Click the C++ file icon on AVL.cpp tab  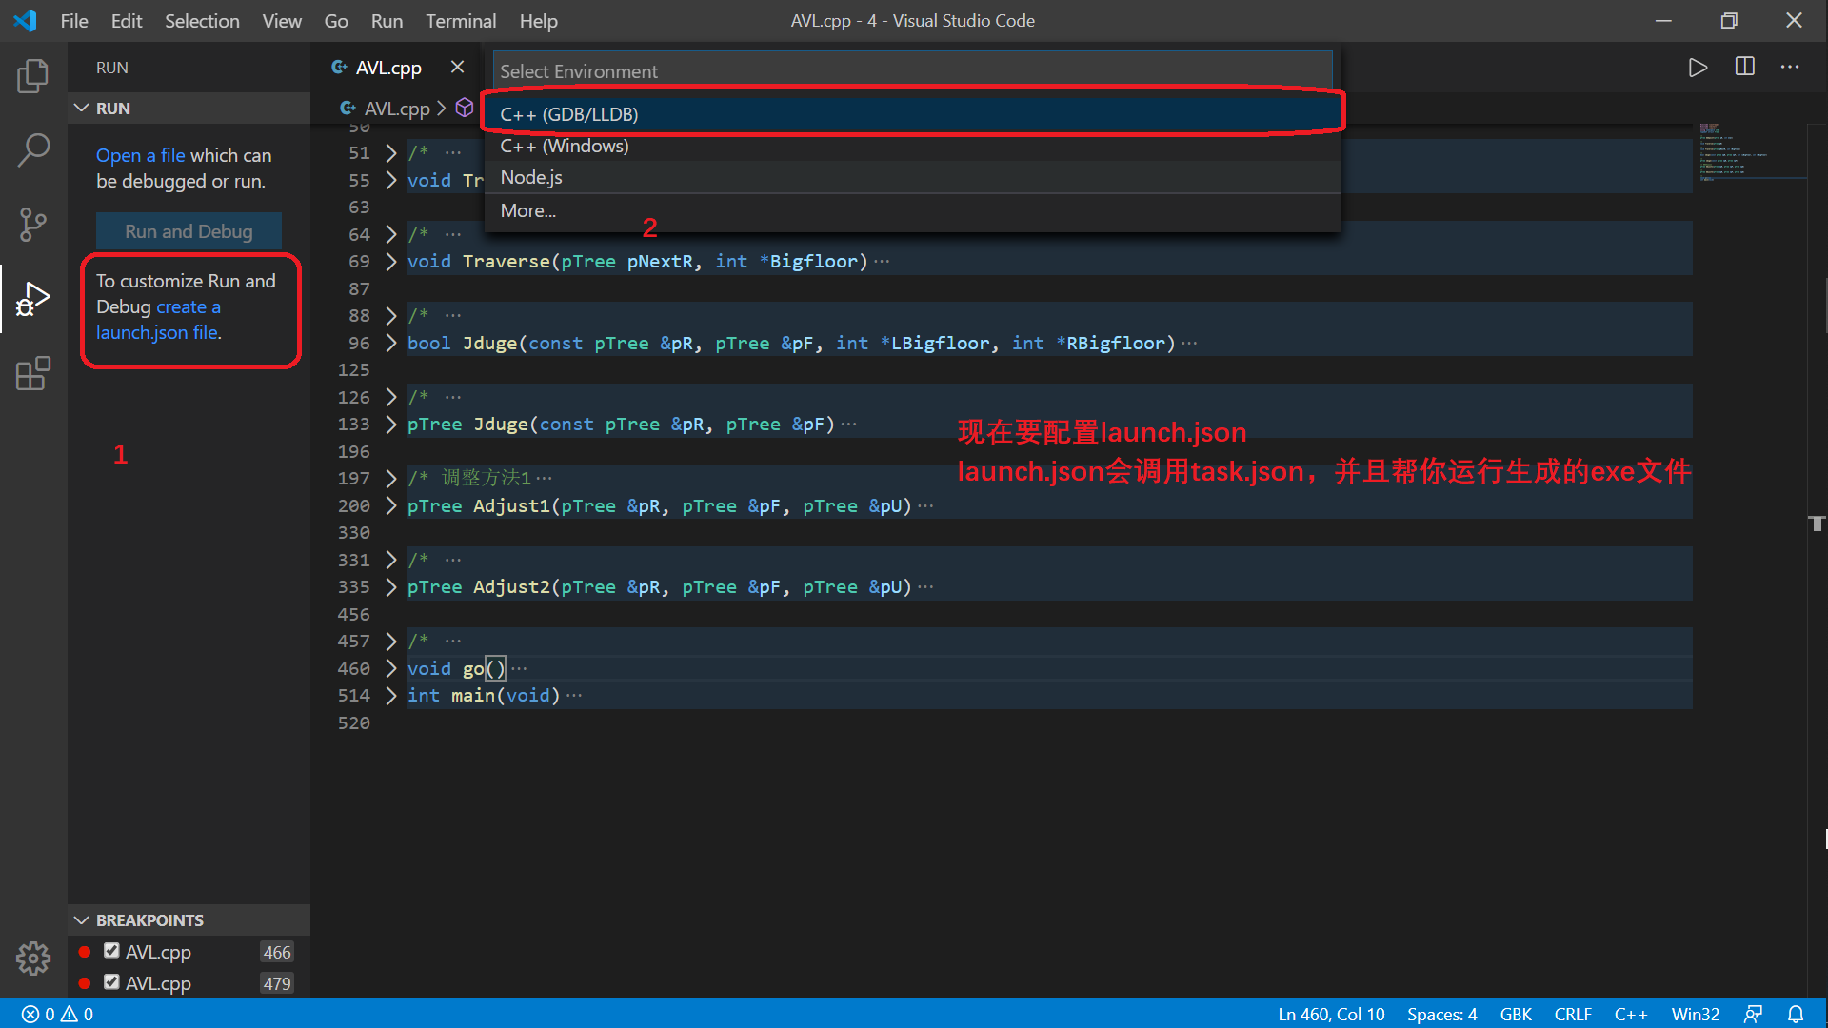(339, 68)
